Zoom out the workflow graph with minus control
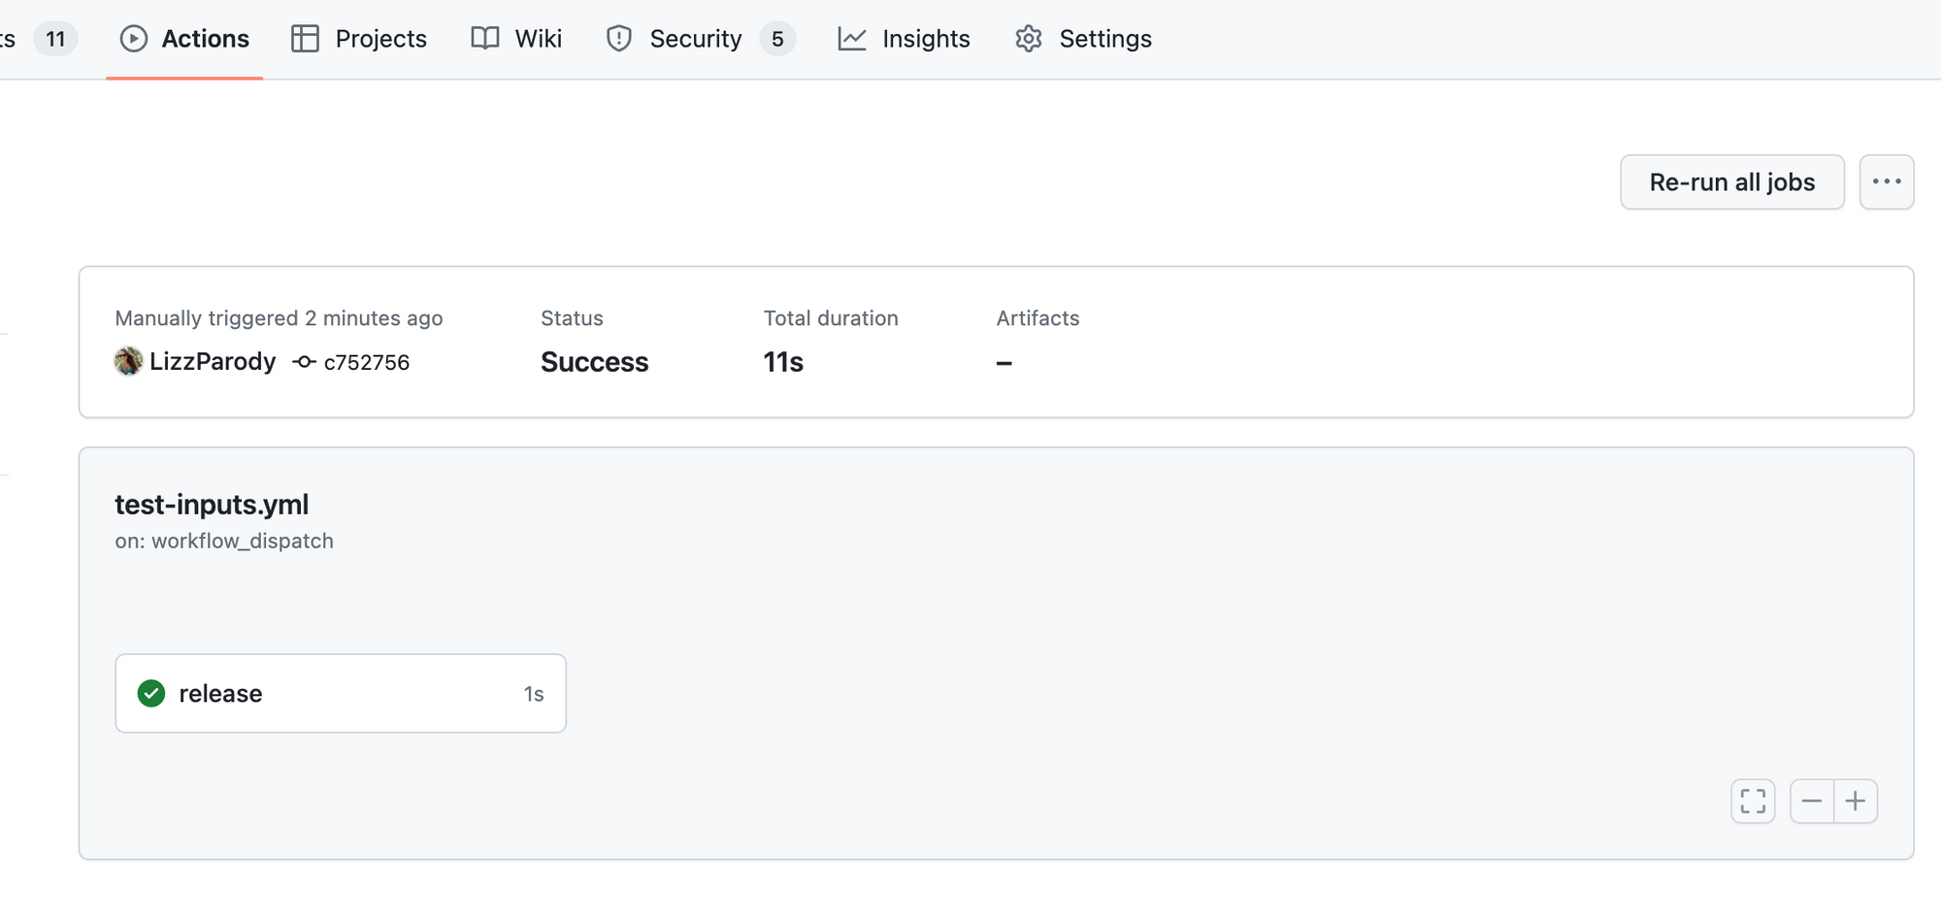This screenshot has height=924, width=1941. 1812,801
